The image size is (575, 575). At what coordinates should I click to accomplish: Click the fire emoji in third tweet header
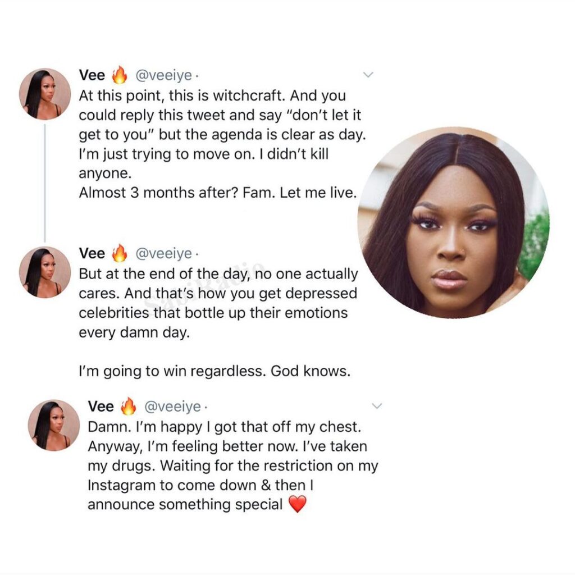pyautogui.click(x=129, y=407)
